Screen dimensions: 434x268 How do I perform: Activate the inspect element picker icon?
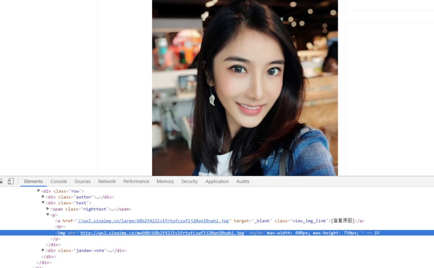pyautogui.click(x=1, y=181)
